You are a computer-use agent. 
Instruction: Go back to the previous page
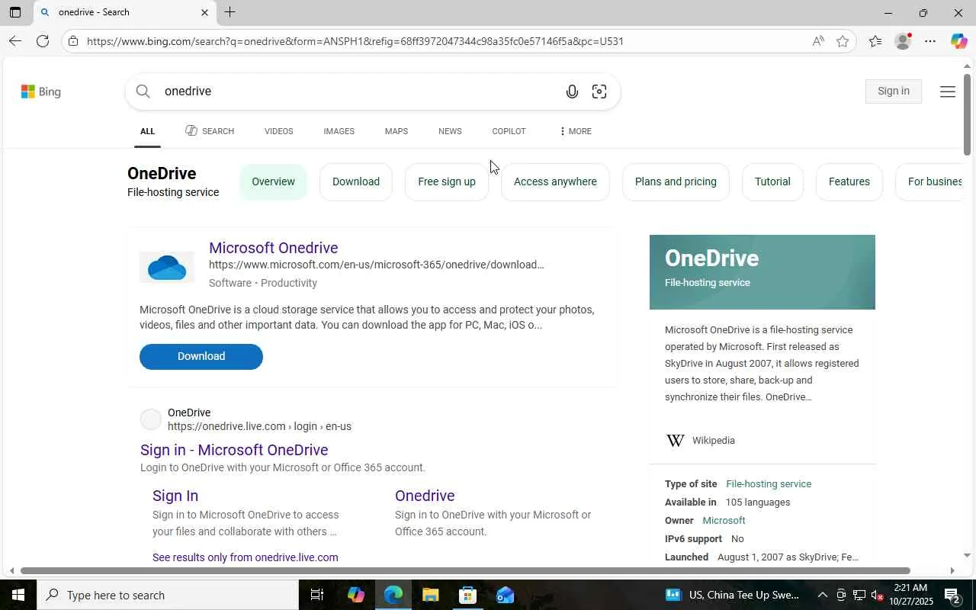(14, 41)
